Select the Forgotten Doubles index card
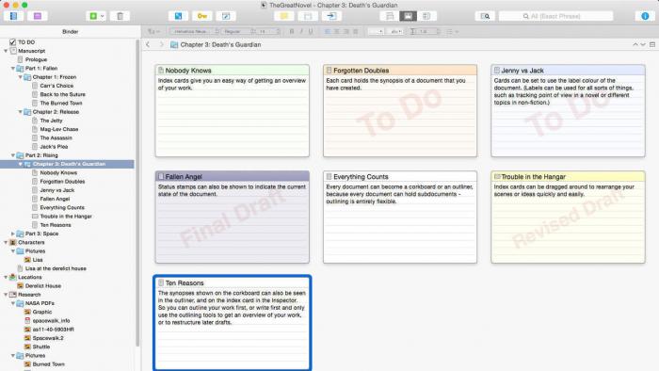The image size is (659, 371). [400, 110]
